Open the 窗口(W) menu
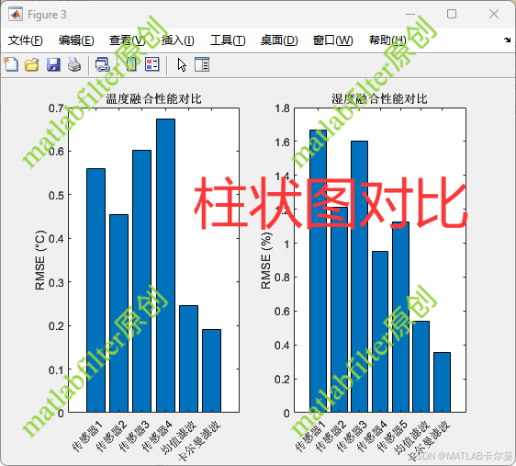516x466 pixels. click(332, 40)
